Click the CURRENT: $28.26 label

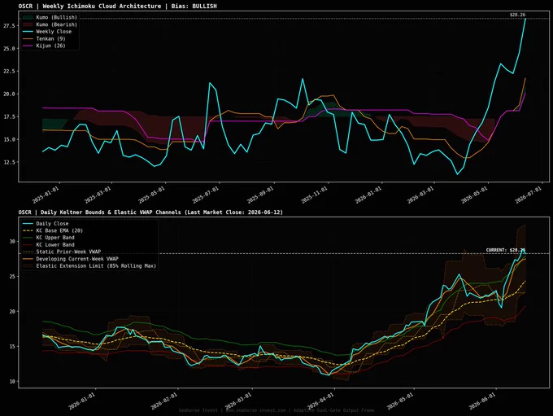point(506,250)
